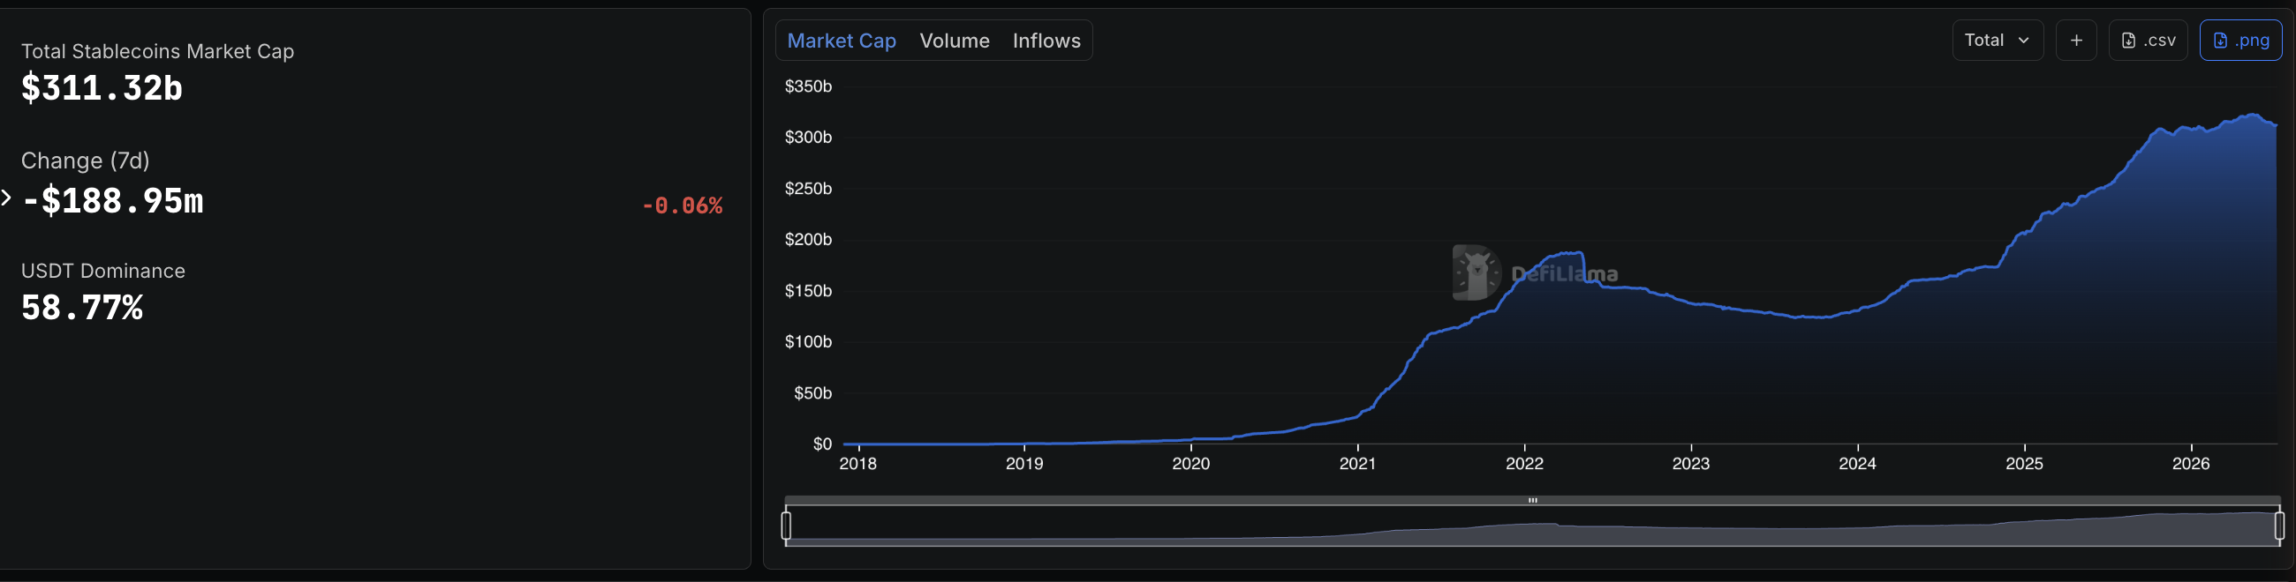Click the 2026 x-axis label

[x=2191, y=464]
